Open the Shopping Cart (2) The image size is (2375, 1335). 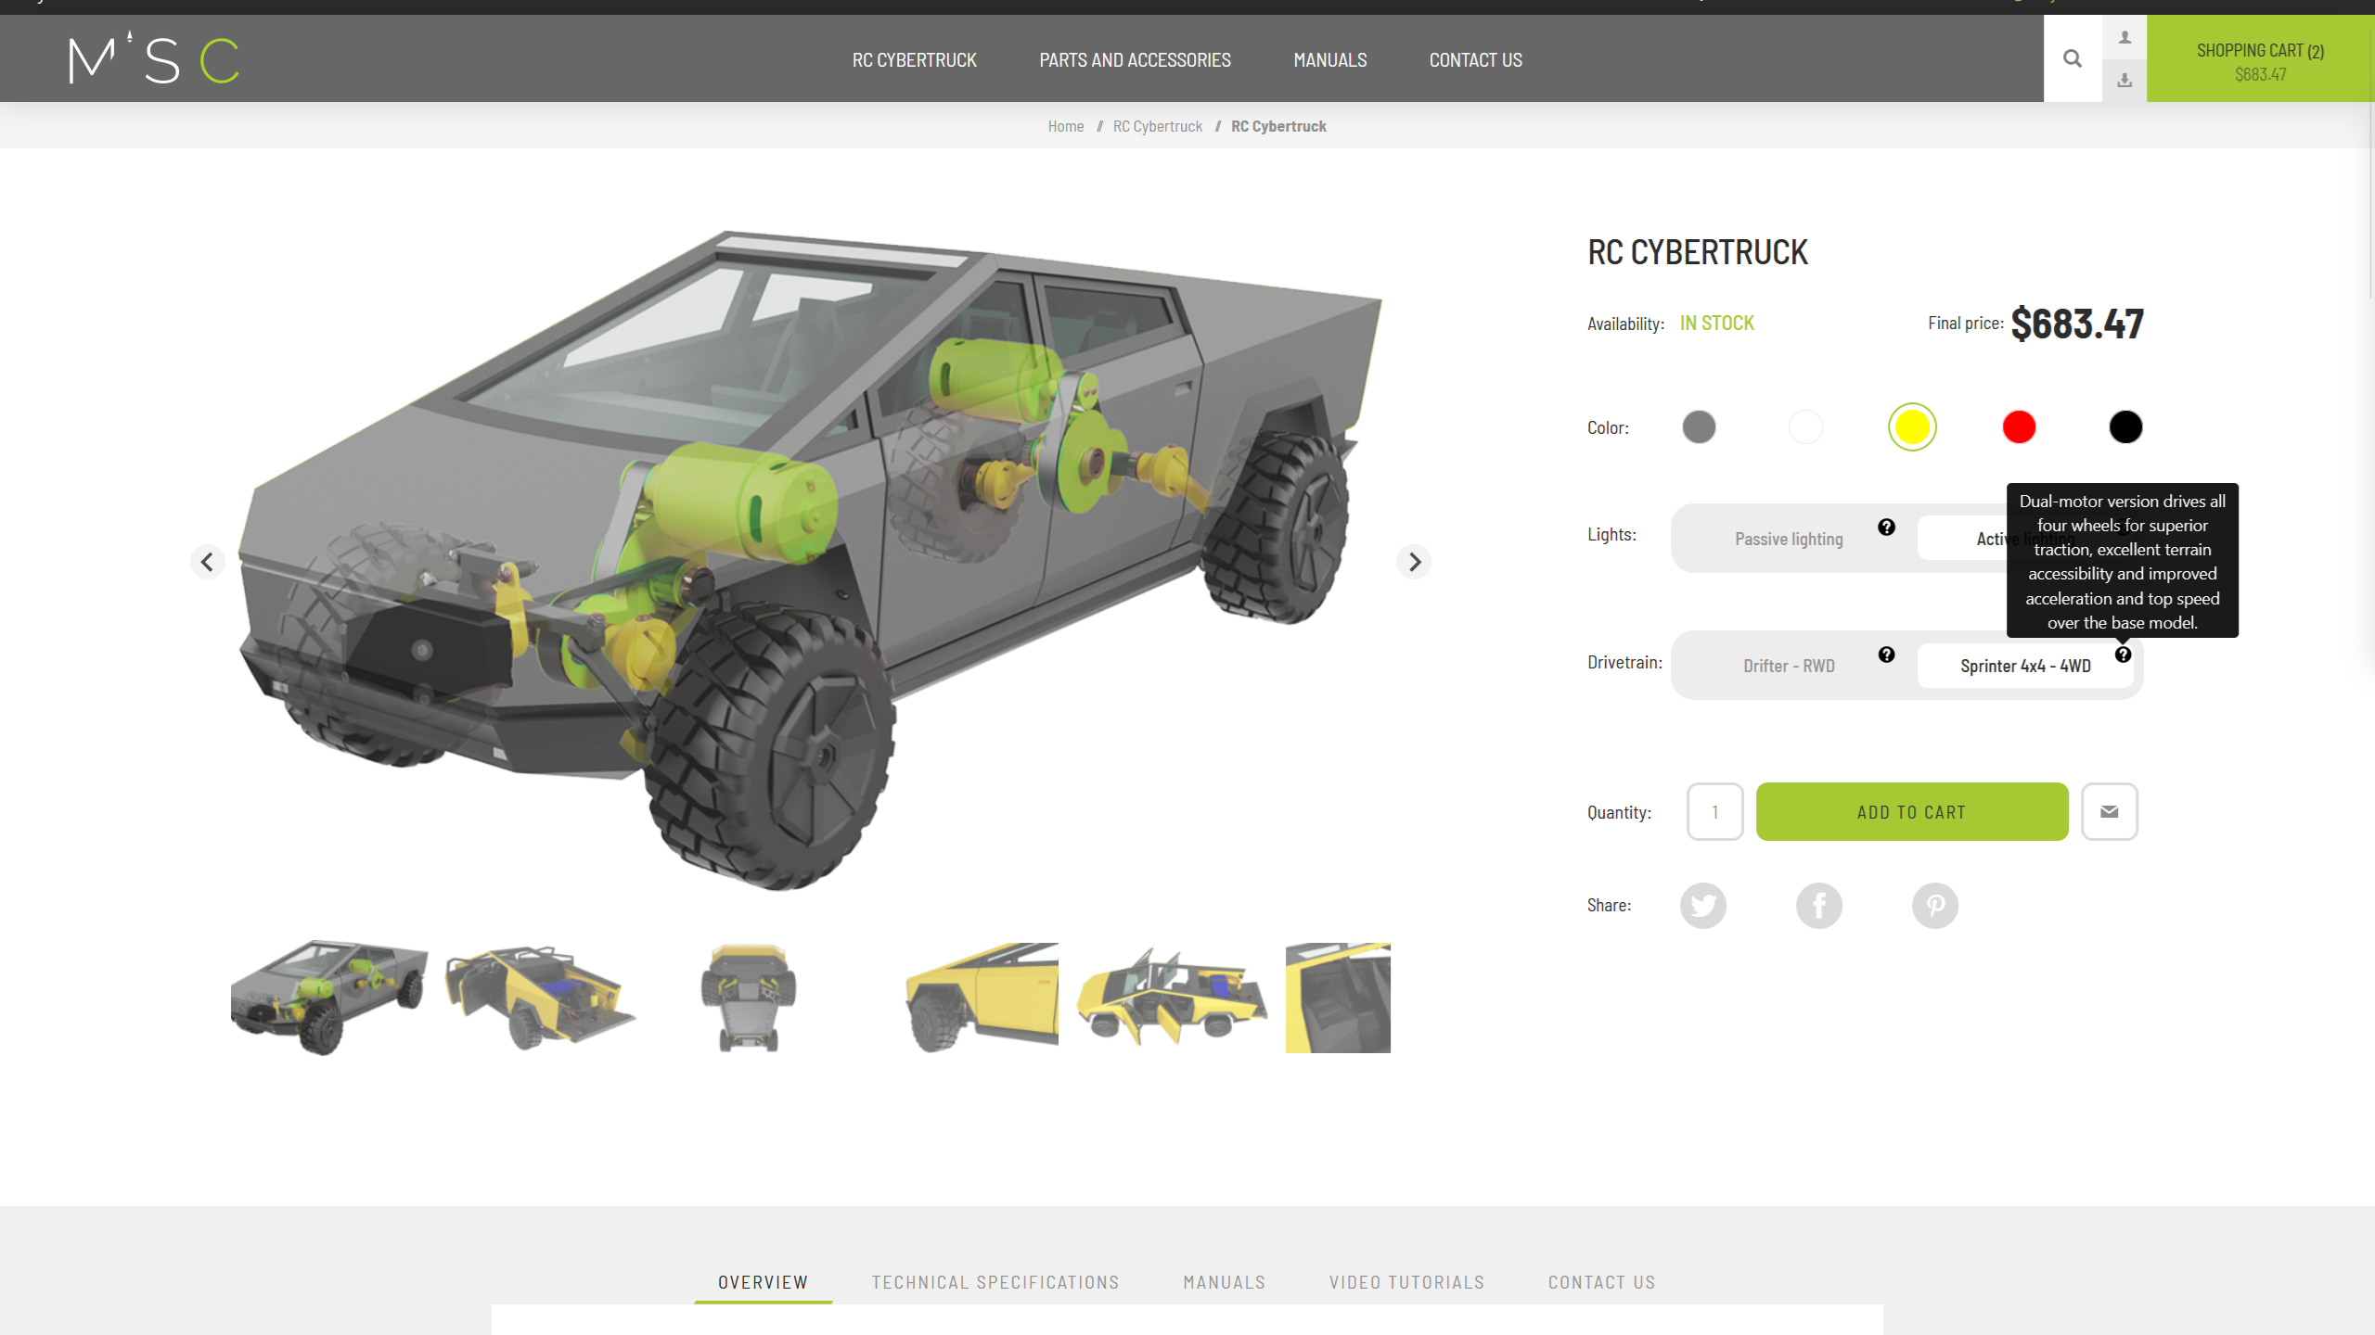pyautogui.click(x=2260, y=58)
